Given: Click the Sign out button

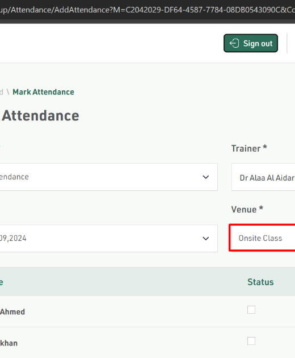Looking at the screenshot, I should coord(251,43).
